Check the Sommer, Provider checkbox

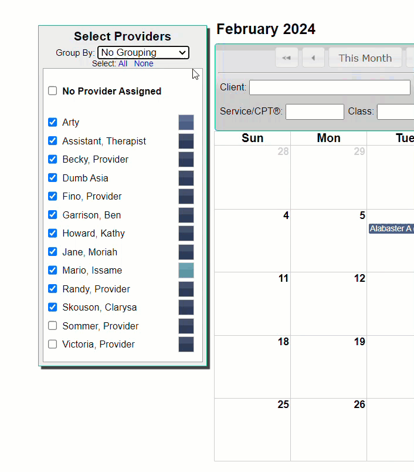pos(53,326)
